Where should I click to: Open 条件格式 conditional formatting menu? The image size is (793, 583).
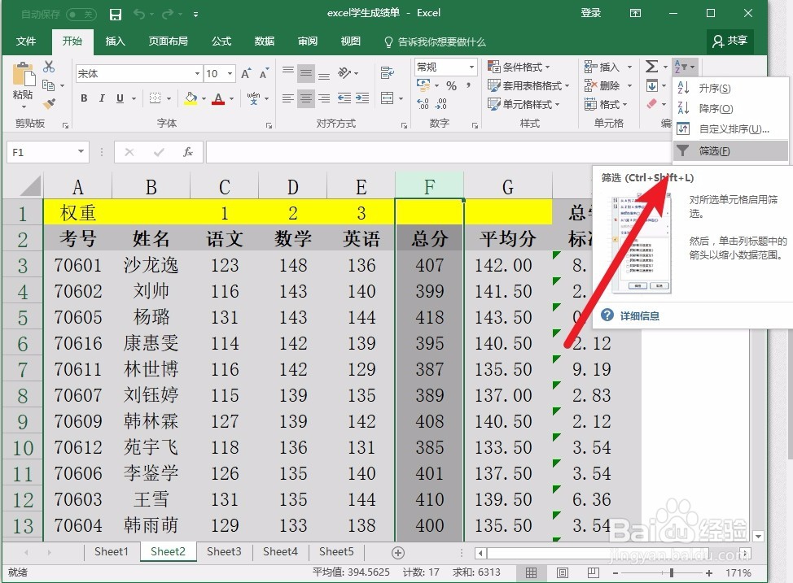(x=519, y=67)
